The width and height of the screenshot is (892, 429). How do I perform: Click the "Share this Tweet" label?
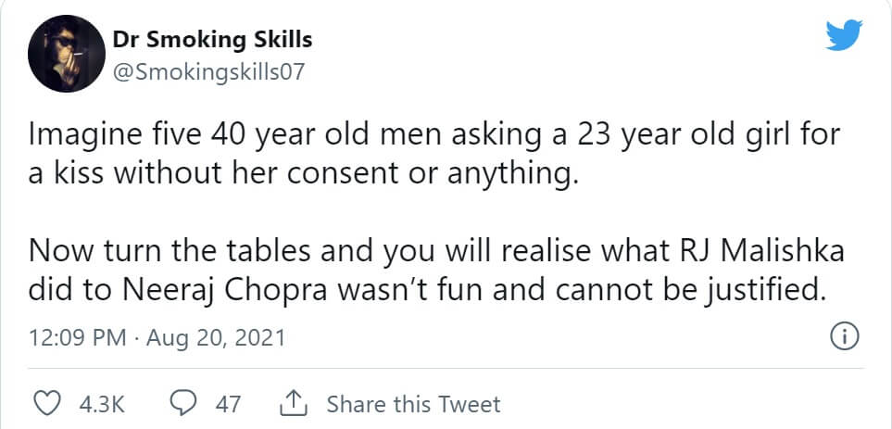click(x=413, y=404)
